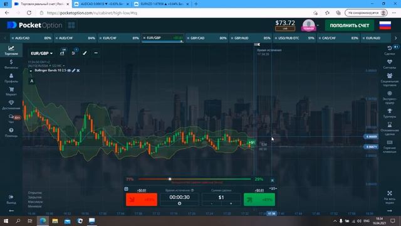
Task: Click the green top-up account button
Action: (350, 25)
